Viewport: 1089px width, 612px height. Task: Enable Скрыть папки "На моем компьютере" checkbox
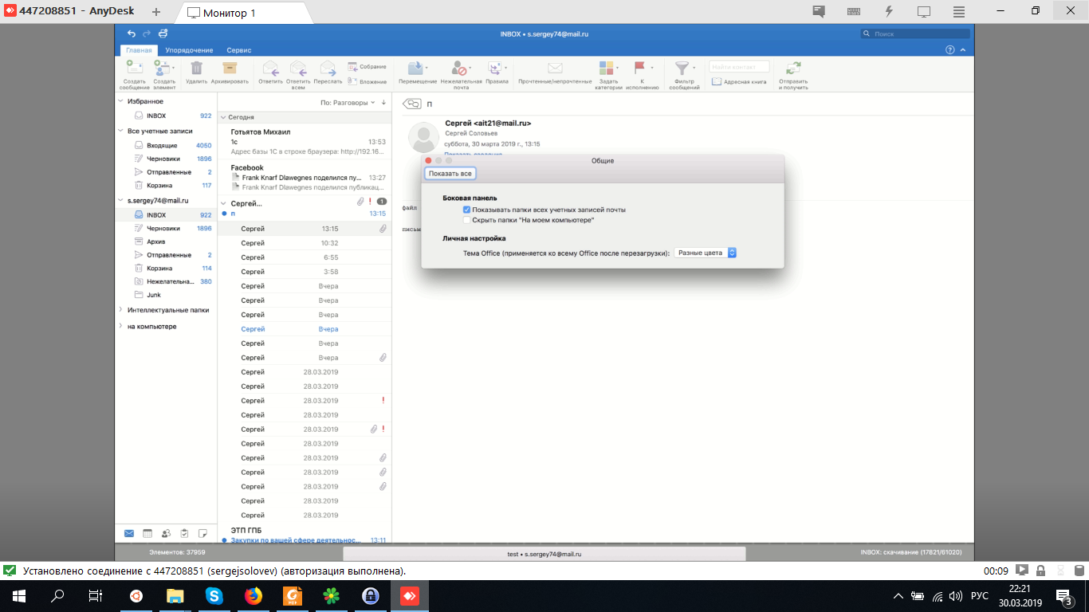(467, 220)
